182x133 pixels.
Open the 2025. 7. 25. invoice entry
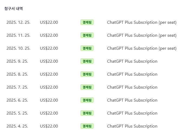point(17,87)
